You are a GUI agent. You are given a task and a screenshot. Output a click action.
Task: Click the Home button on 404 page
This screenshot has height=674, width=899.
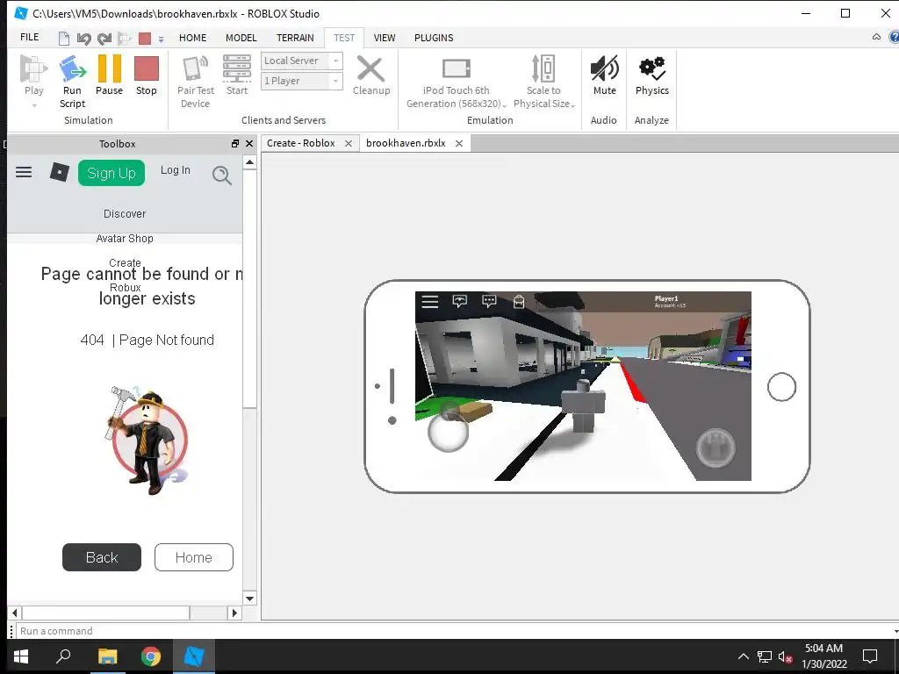pos(194,557)
